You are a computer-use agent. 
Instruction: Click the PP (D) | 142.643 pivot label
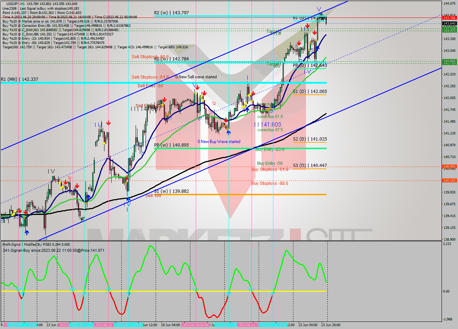310,65
